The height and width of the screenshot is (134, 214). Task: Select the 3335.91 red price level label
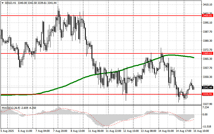(x=208, y=94)
